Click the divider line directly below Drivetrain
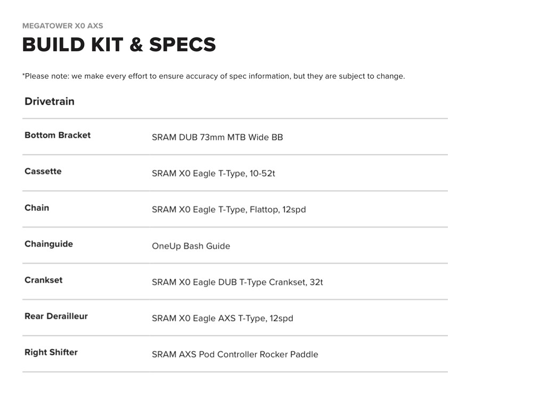This screenshot has width=546, height=410. pos(235,119)
